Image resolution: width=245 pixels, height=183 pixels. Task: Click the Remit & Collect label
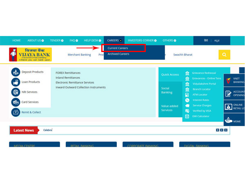pyautogui.click(x=31, y=112)
